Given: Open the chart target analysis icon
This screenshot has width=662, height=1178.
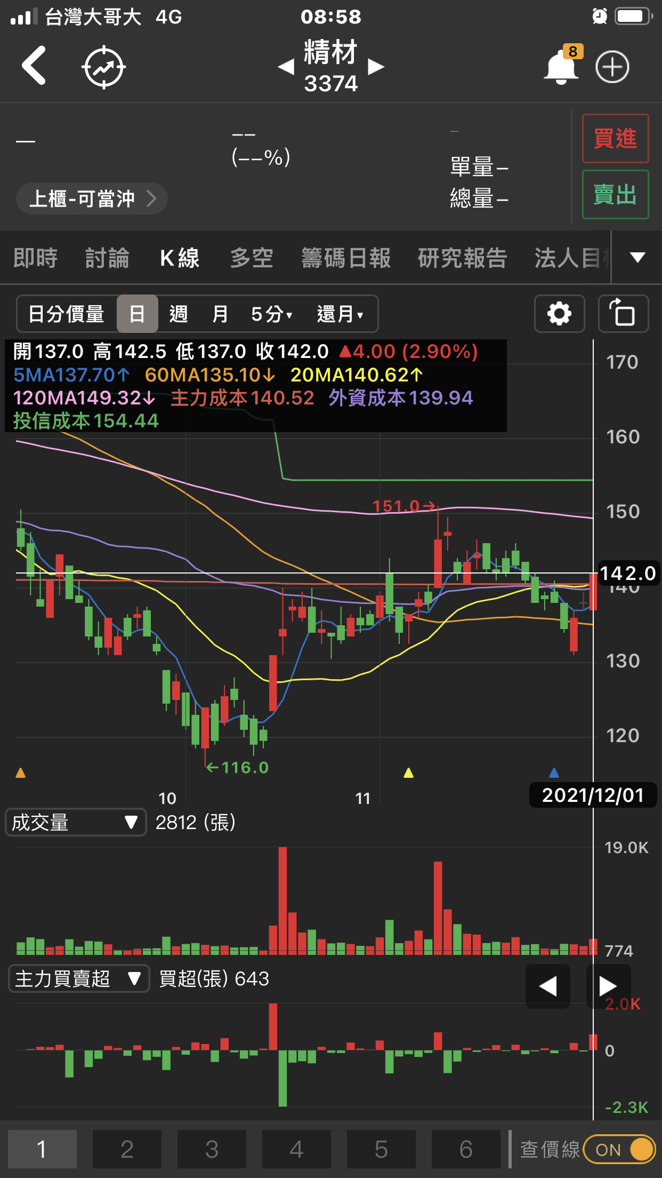Looking at the screenshot, I should pyautogui.click(x=103, y=67).
